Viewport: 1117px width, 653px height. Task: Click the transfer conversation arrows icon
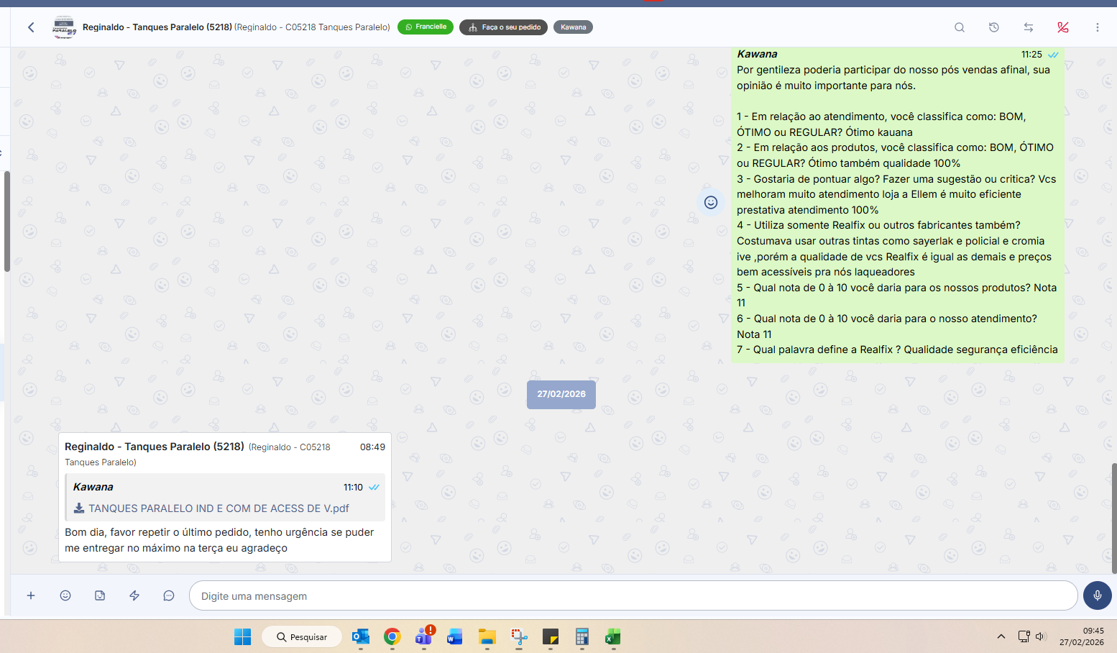(1029, 27)
